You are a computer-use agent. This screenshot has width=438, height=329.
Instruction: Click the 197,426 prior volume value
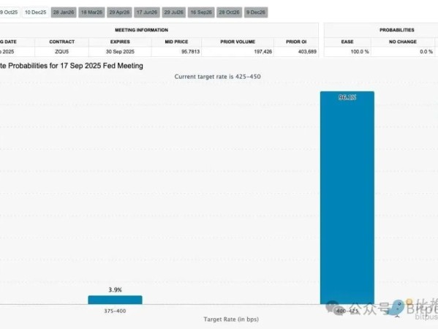tap(263, 52)
